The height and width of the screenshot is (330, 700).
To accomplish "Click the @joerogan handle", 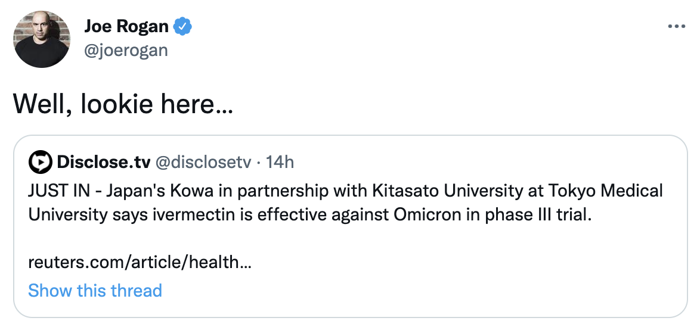I will 126,51.
